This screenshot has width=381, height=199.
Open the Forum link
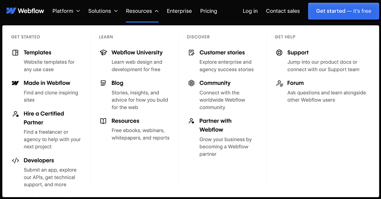(x=295, y=83)
